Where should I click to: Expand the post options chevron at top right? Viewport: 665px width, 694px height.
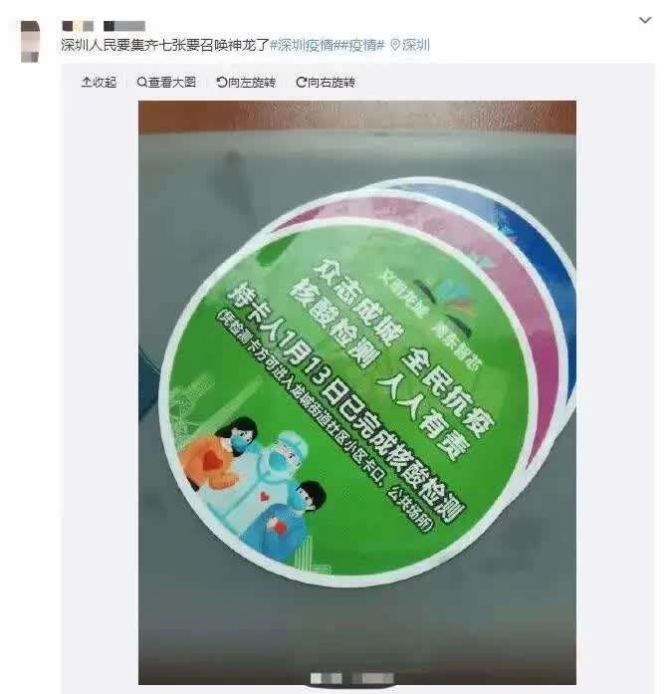(645, 20)
